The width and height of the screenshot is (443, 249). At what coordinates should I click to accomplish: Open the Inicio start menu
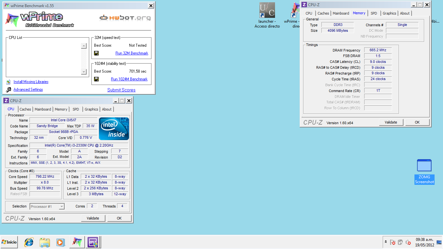coord(9,242)
